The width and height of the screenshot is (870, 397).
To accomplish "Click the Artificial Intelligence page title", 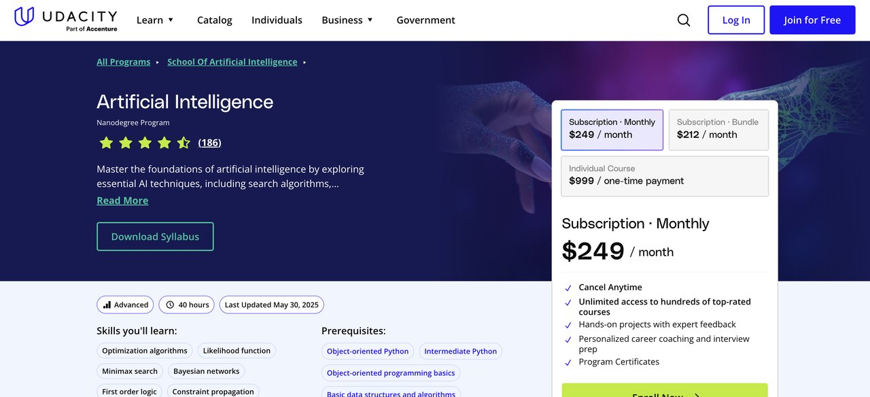I will (185, 102).
